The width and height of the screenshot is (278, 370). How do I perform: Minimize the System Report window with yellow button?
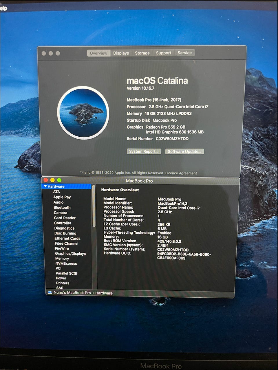click(x=52, y=180)
